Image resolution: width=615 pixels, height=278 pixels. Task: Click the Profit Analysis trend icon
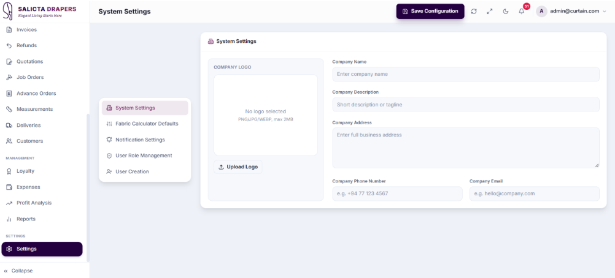(x=9, y=203)
